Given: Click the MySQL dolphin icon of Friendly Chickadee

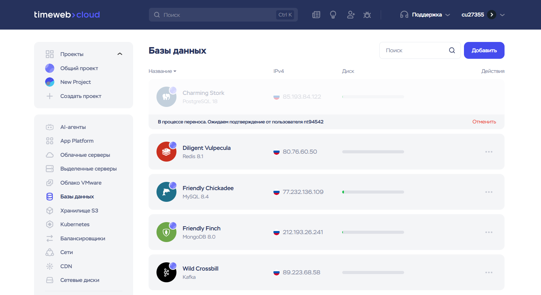Looking at the screenshot, I should point(166,192).
